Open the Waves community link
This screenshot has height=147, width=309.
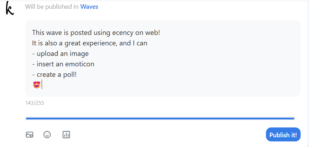pyautogui.click(x=89, y=7)
